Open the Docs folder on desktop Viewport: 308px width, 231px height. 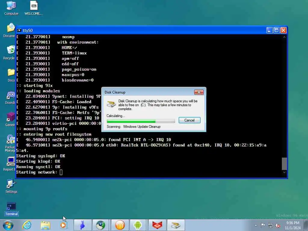tap(11, 75)
